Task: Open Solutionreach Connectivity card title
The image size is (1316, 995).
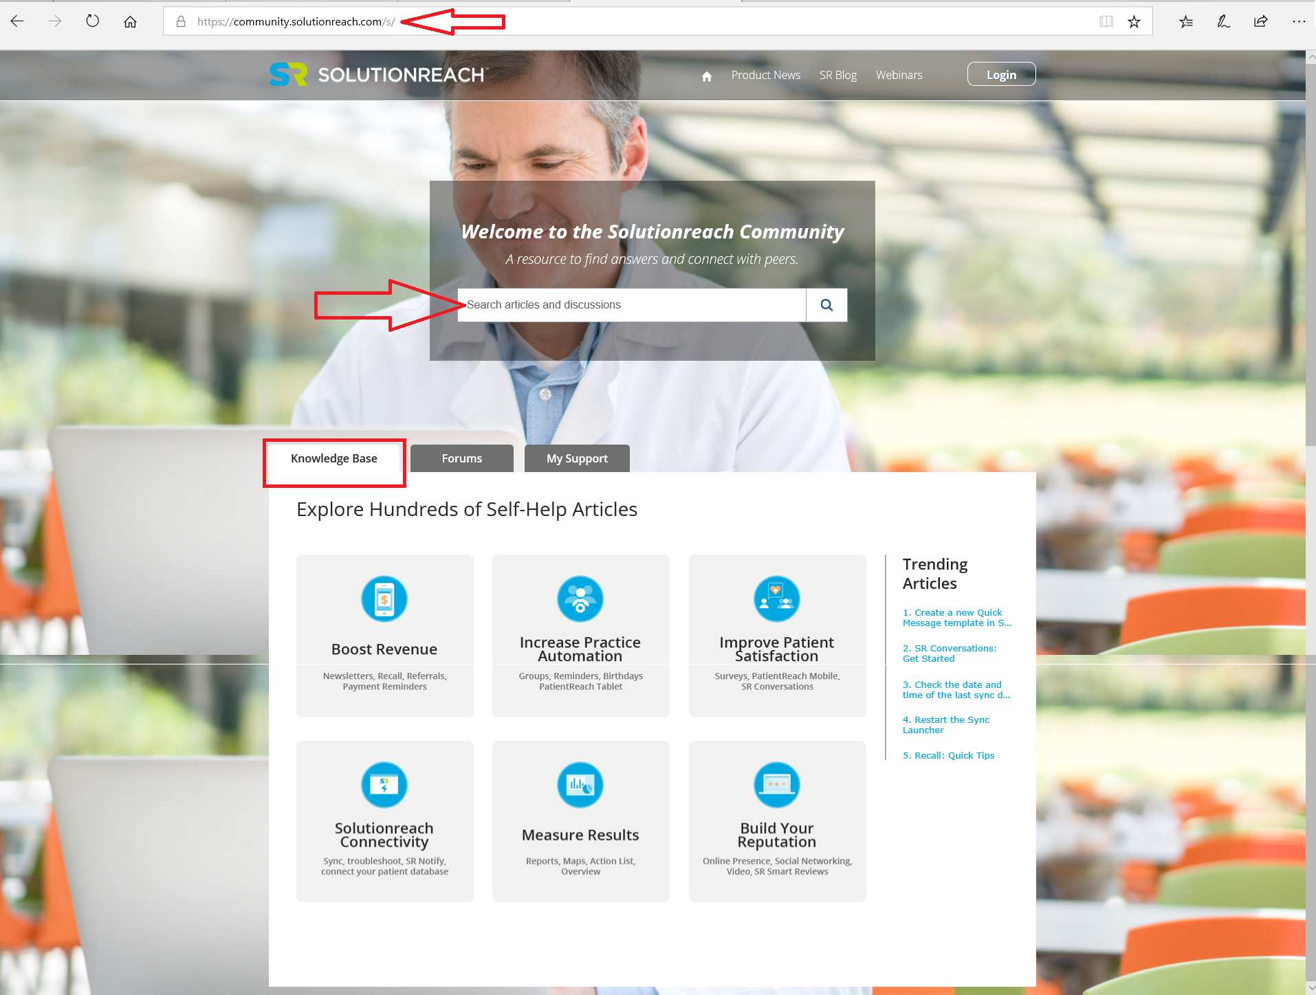Action: (384, 835)
